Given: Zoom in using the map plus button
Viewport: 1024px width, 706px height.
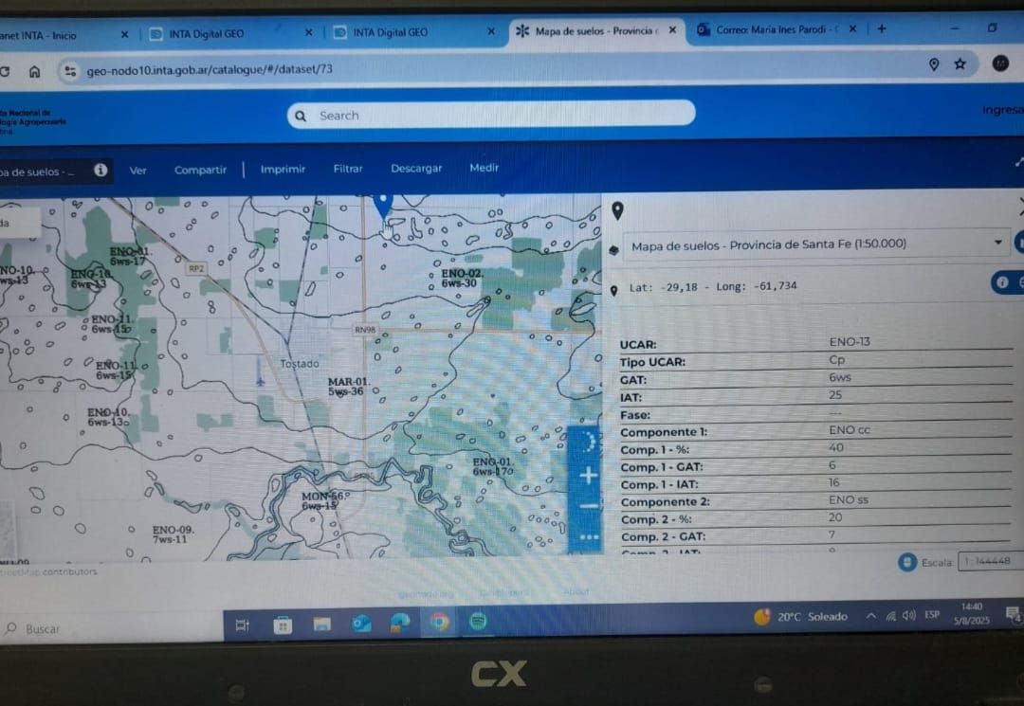Looking at the screenshot, I should click(589, 475).
